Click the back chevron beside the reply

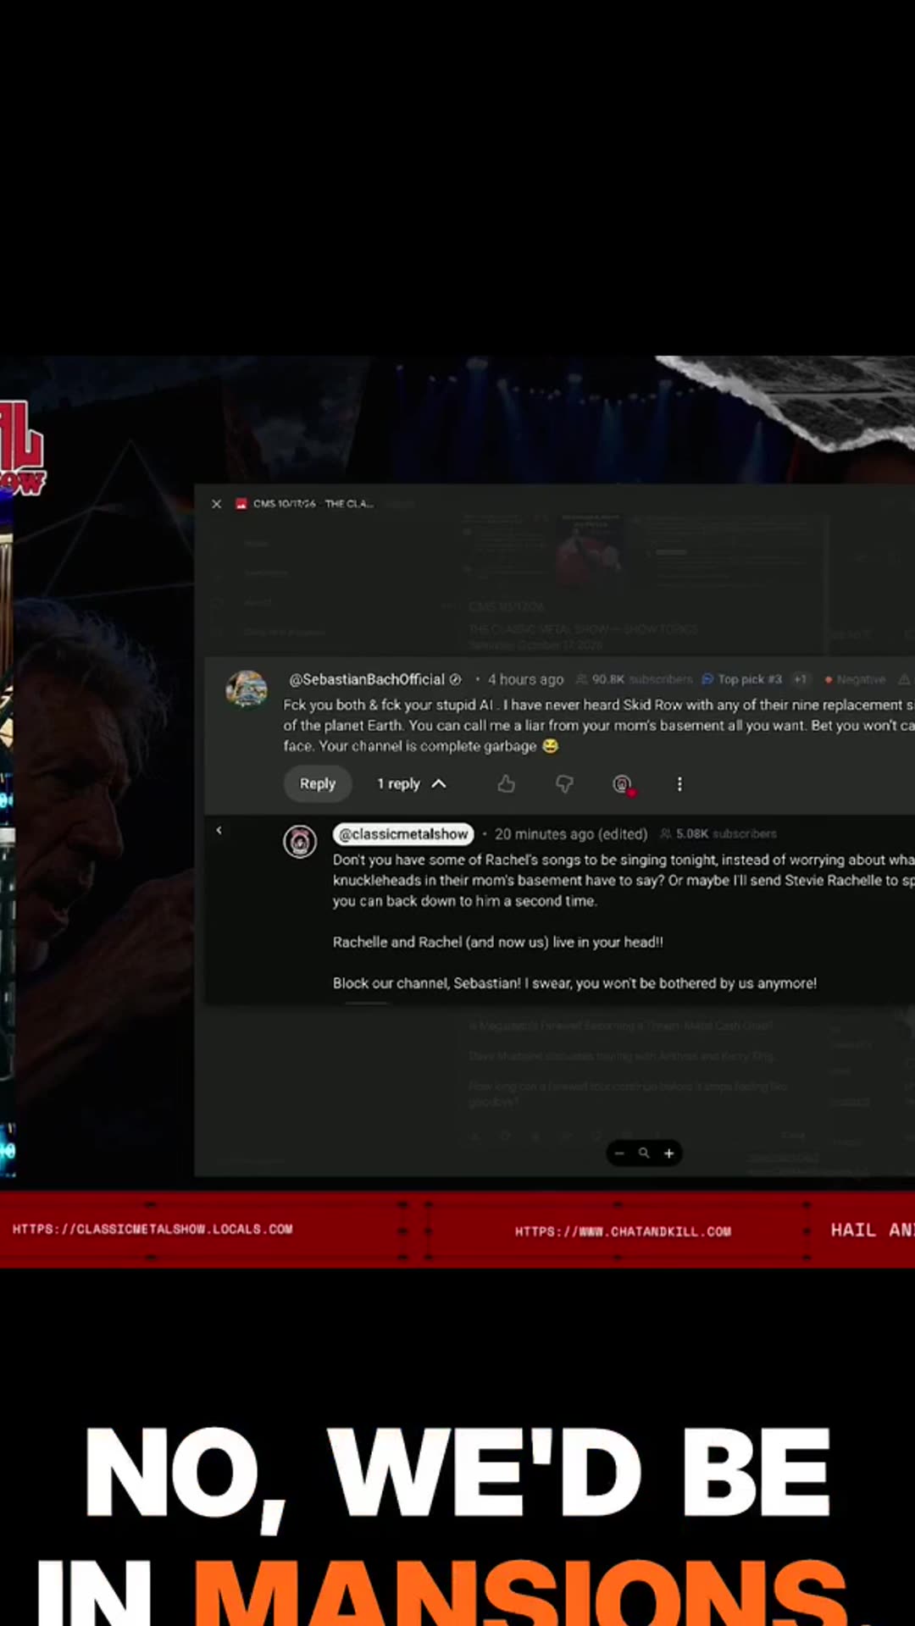pyautogui.click(x=219, y=830)
